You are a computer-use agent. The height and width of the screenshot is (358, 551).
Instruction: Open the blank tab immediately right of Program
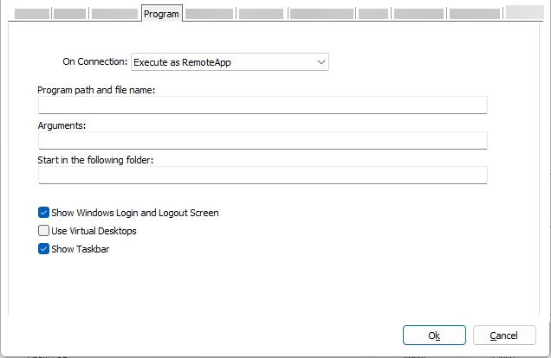pos(209,14)
